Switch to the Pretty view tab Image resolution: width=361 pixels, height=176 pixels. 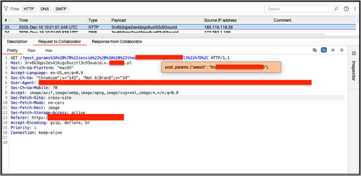[x=12, y=50]
